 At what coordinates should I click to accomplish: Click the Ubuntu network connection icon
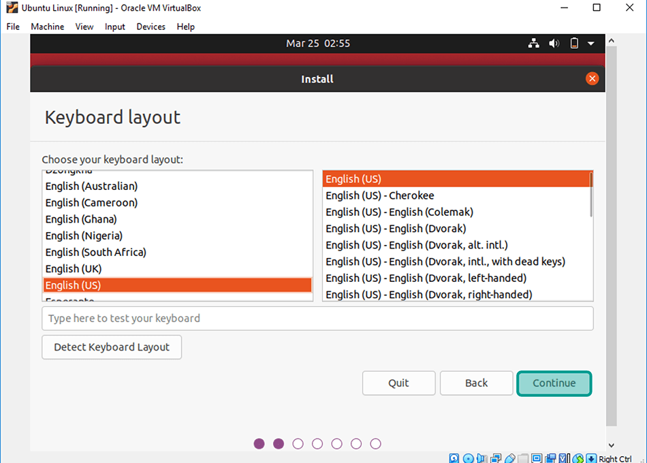click(x=533, y=44)
